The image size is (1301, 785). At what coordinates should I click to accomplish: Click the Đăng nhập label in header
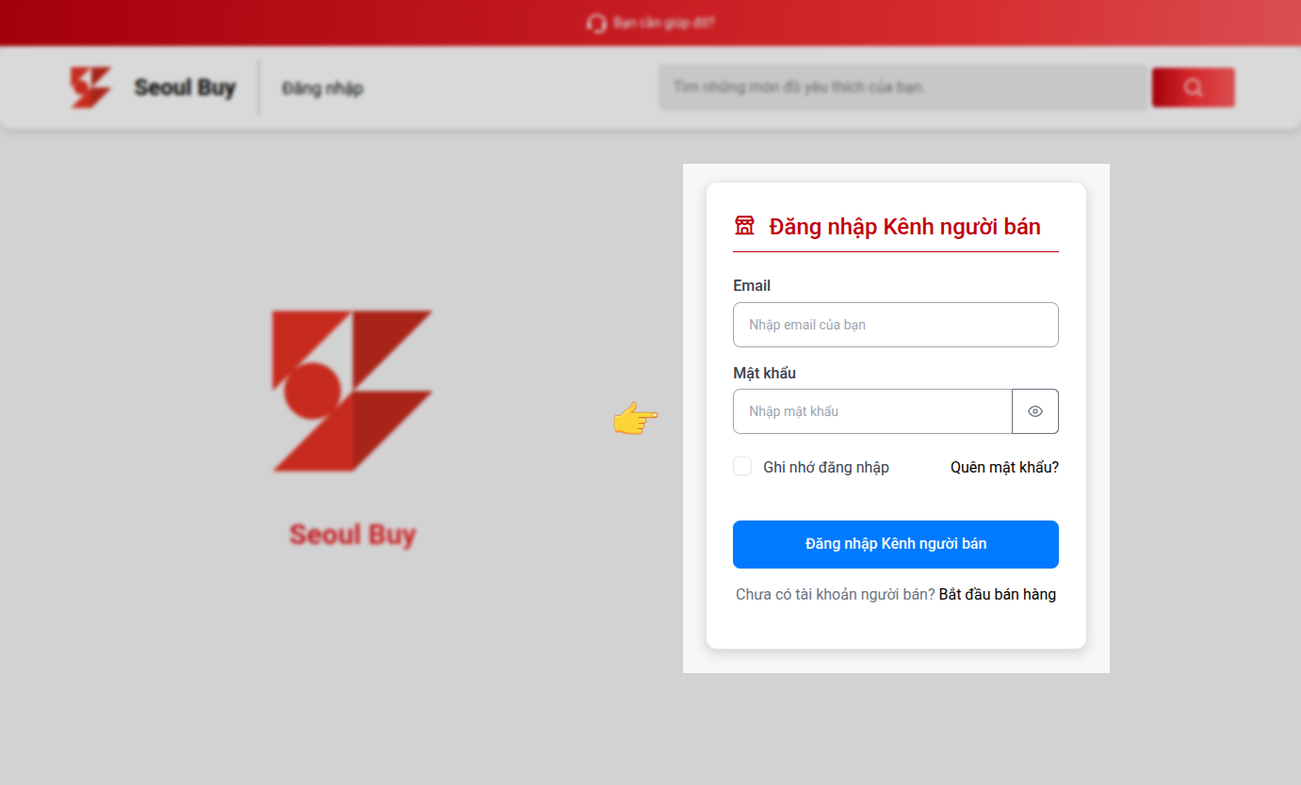pos(322,88)
